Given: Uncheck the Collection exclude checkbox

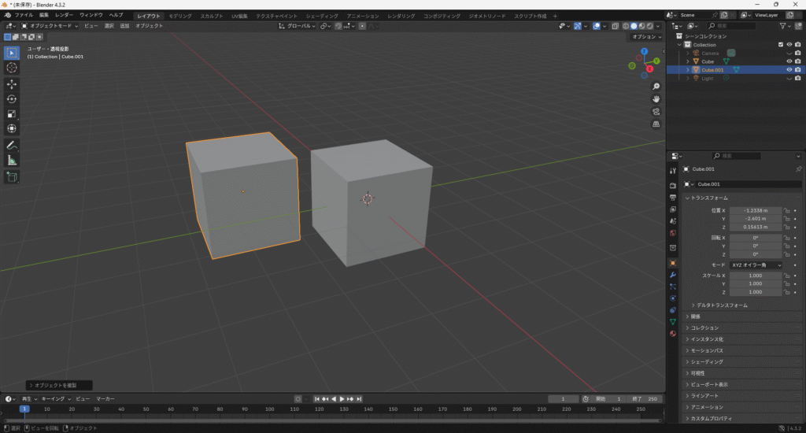Looking at the screenshot, I should 781,45.
